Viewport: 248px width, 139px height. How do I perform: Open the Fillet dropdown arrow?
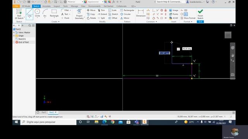71,10
